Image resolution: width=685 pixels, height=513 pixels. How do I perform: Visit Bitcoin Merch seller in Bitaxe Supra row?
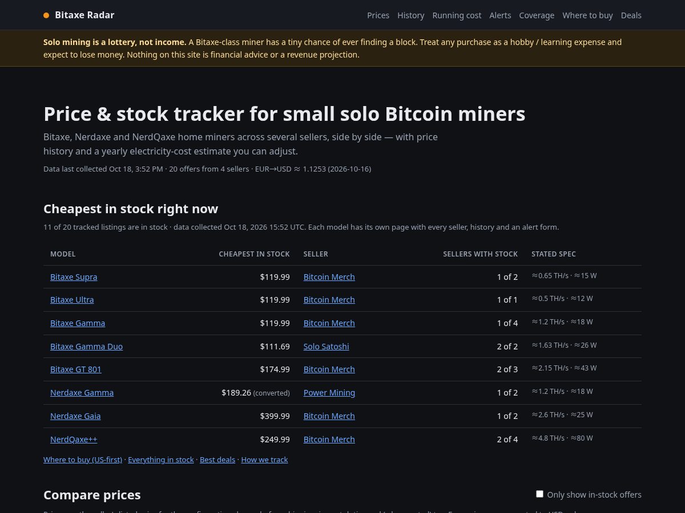click(329, 277)
